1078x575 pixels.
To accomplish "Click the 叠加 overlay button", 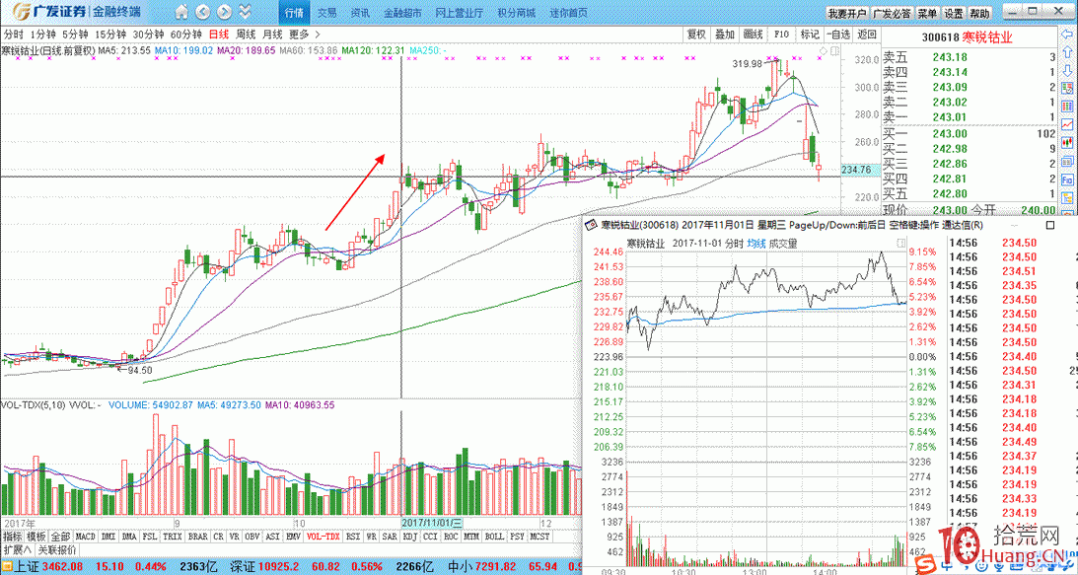I will coord(725,34).
